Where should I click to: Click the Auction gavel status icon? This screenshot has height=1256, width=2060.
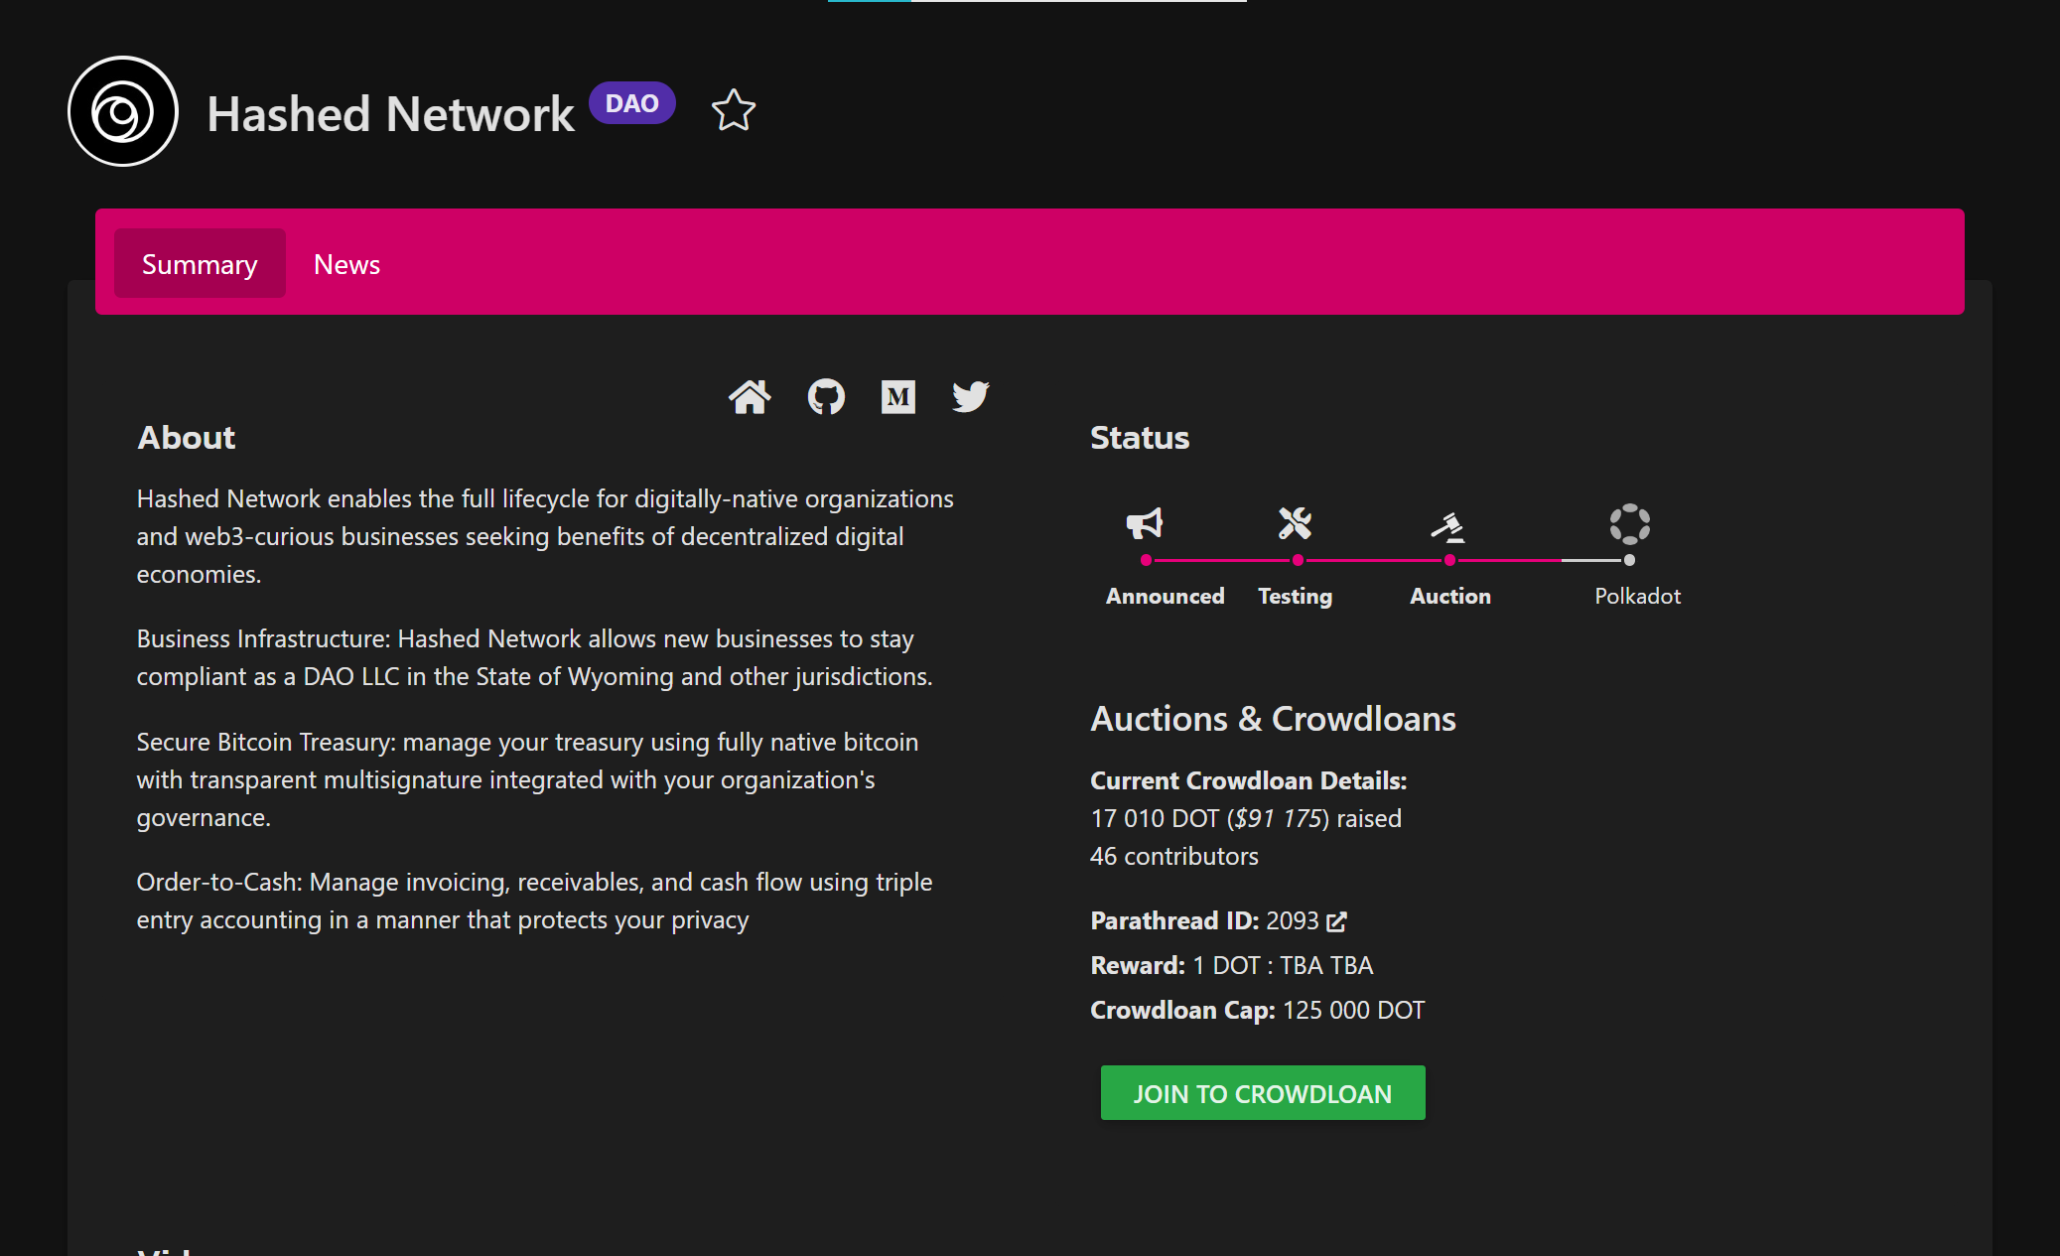click(1448, 526)
